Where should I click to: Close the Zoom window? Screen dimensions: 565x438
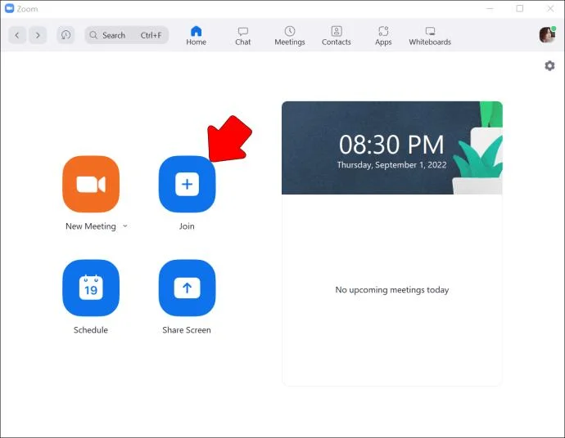coord(550,8)
